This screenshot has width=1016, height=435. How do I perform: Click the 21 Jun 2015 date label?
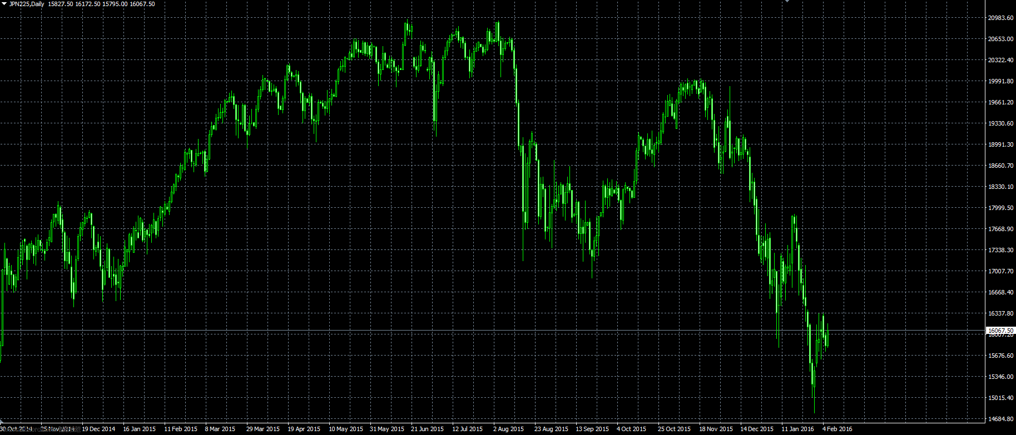coord(427,429)
